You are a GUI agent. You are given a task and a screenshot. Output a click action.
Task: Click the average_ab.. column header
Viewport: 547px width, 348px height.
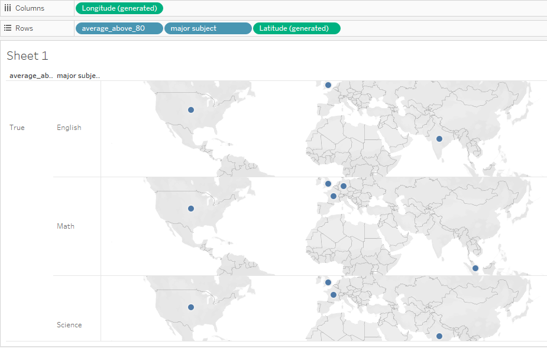pos(31,76)
